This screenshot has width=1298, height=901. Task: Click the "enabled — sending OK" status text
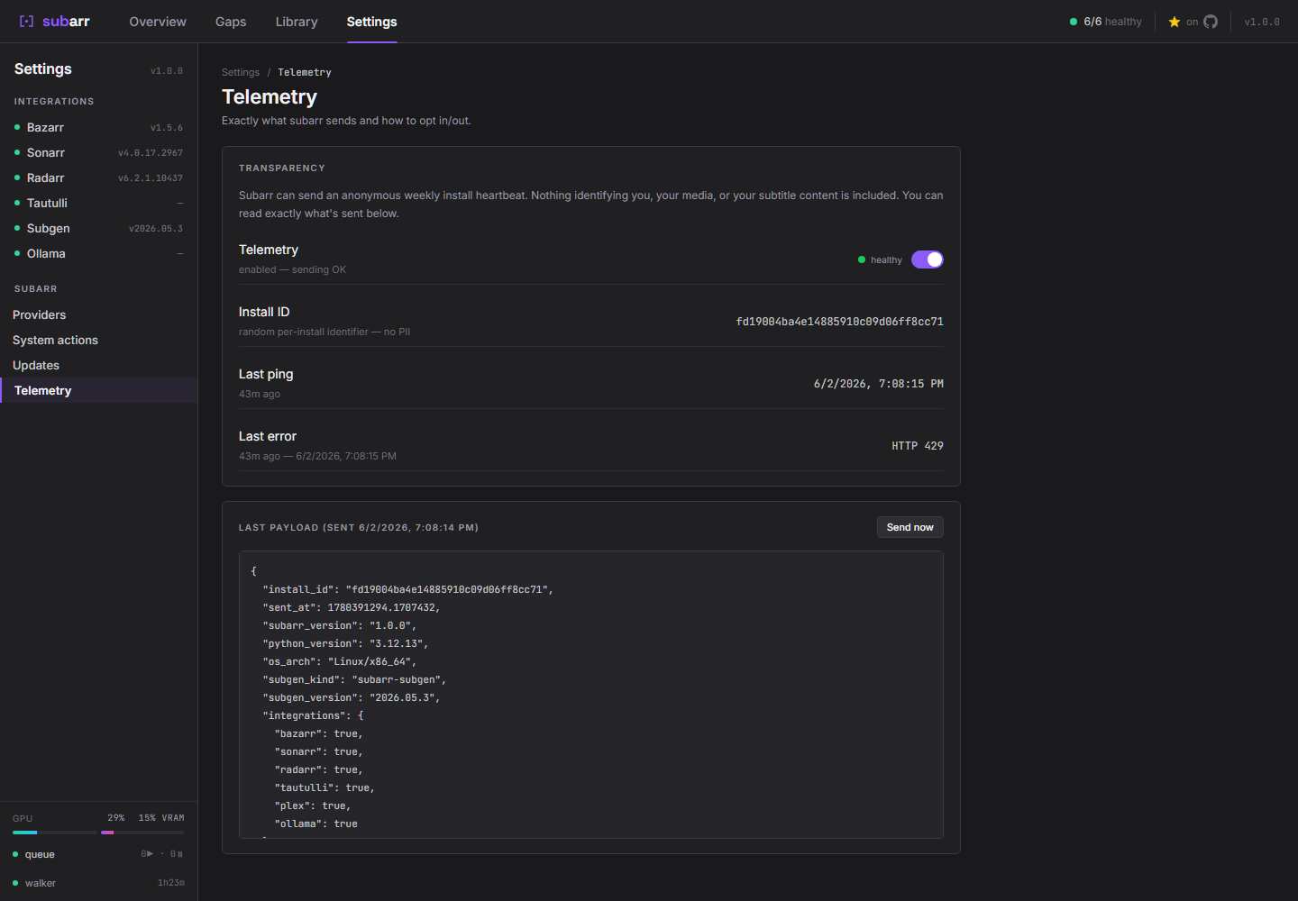coord(292,269)
